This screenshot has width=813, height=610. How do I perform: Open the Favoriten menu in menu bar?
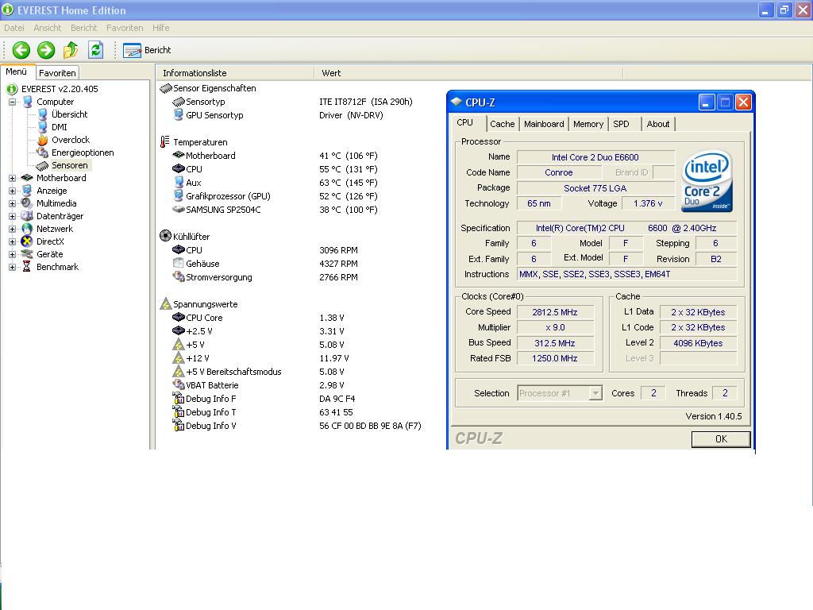click(x=125, y=28)
